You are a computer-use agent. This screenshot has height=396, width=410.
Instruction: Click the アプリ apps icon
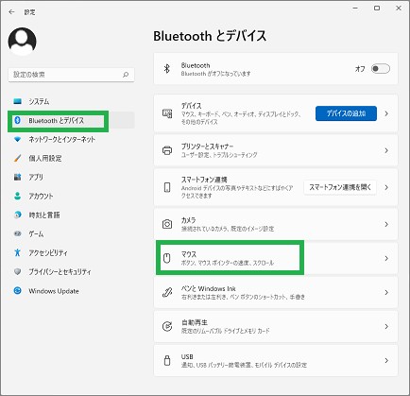tap(18, 177)
